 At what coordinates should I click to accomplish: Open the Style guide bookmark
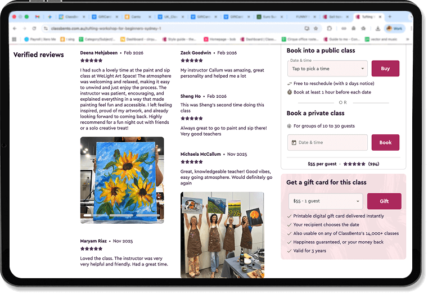point(179,39)
